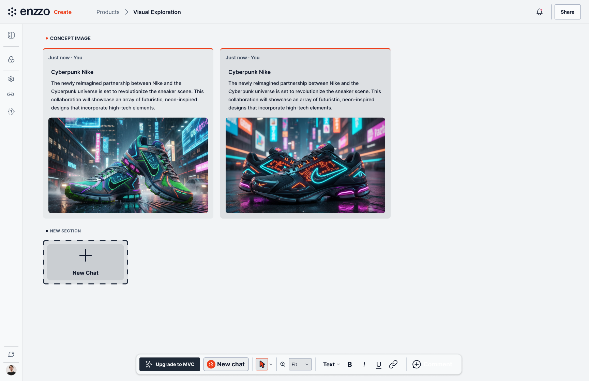Open the orange-cyan neon sneaker image
This screenshot has height=381, width=589.
click(305, 165)
